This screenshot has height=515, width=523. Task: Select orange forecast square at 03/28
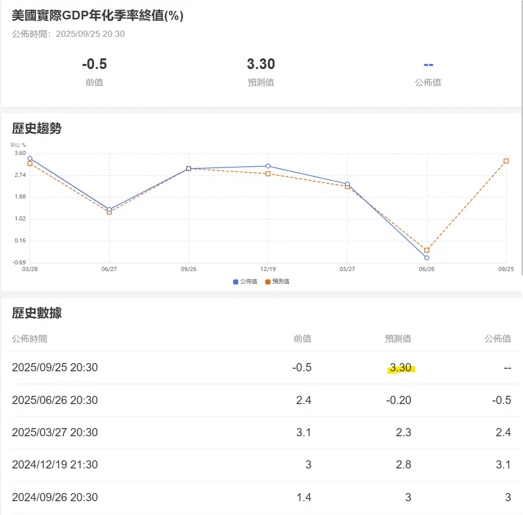(30, 164)
